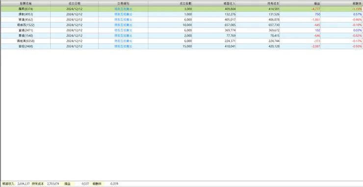
Task: Click total holding cost 2,703,674 in footer
Action: (x=53, y=184)
